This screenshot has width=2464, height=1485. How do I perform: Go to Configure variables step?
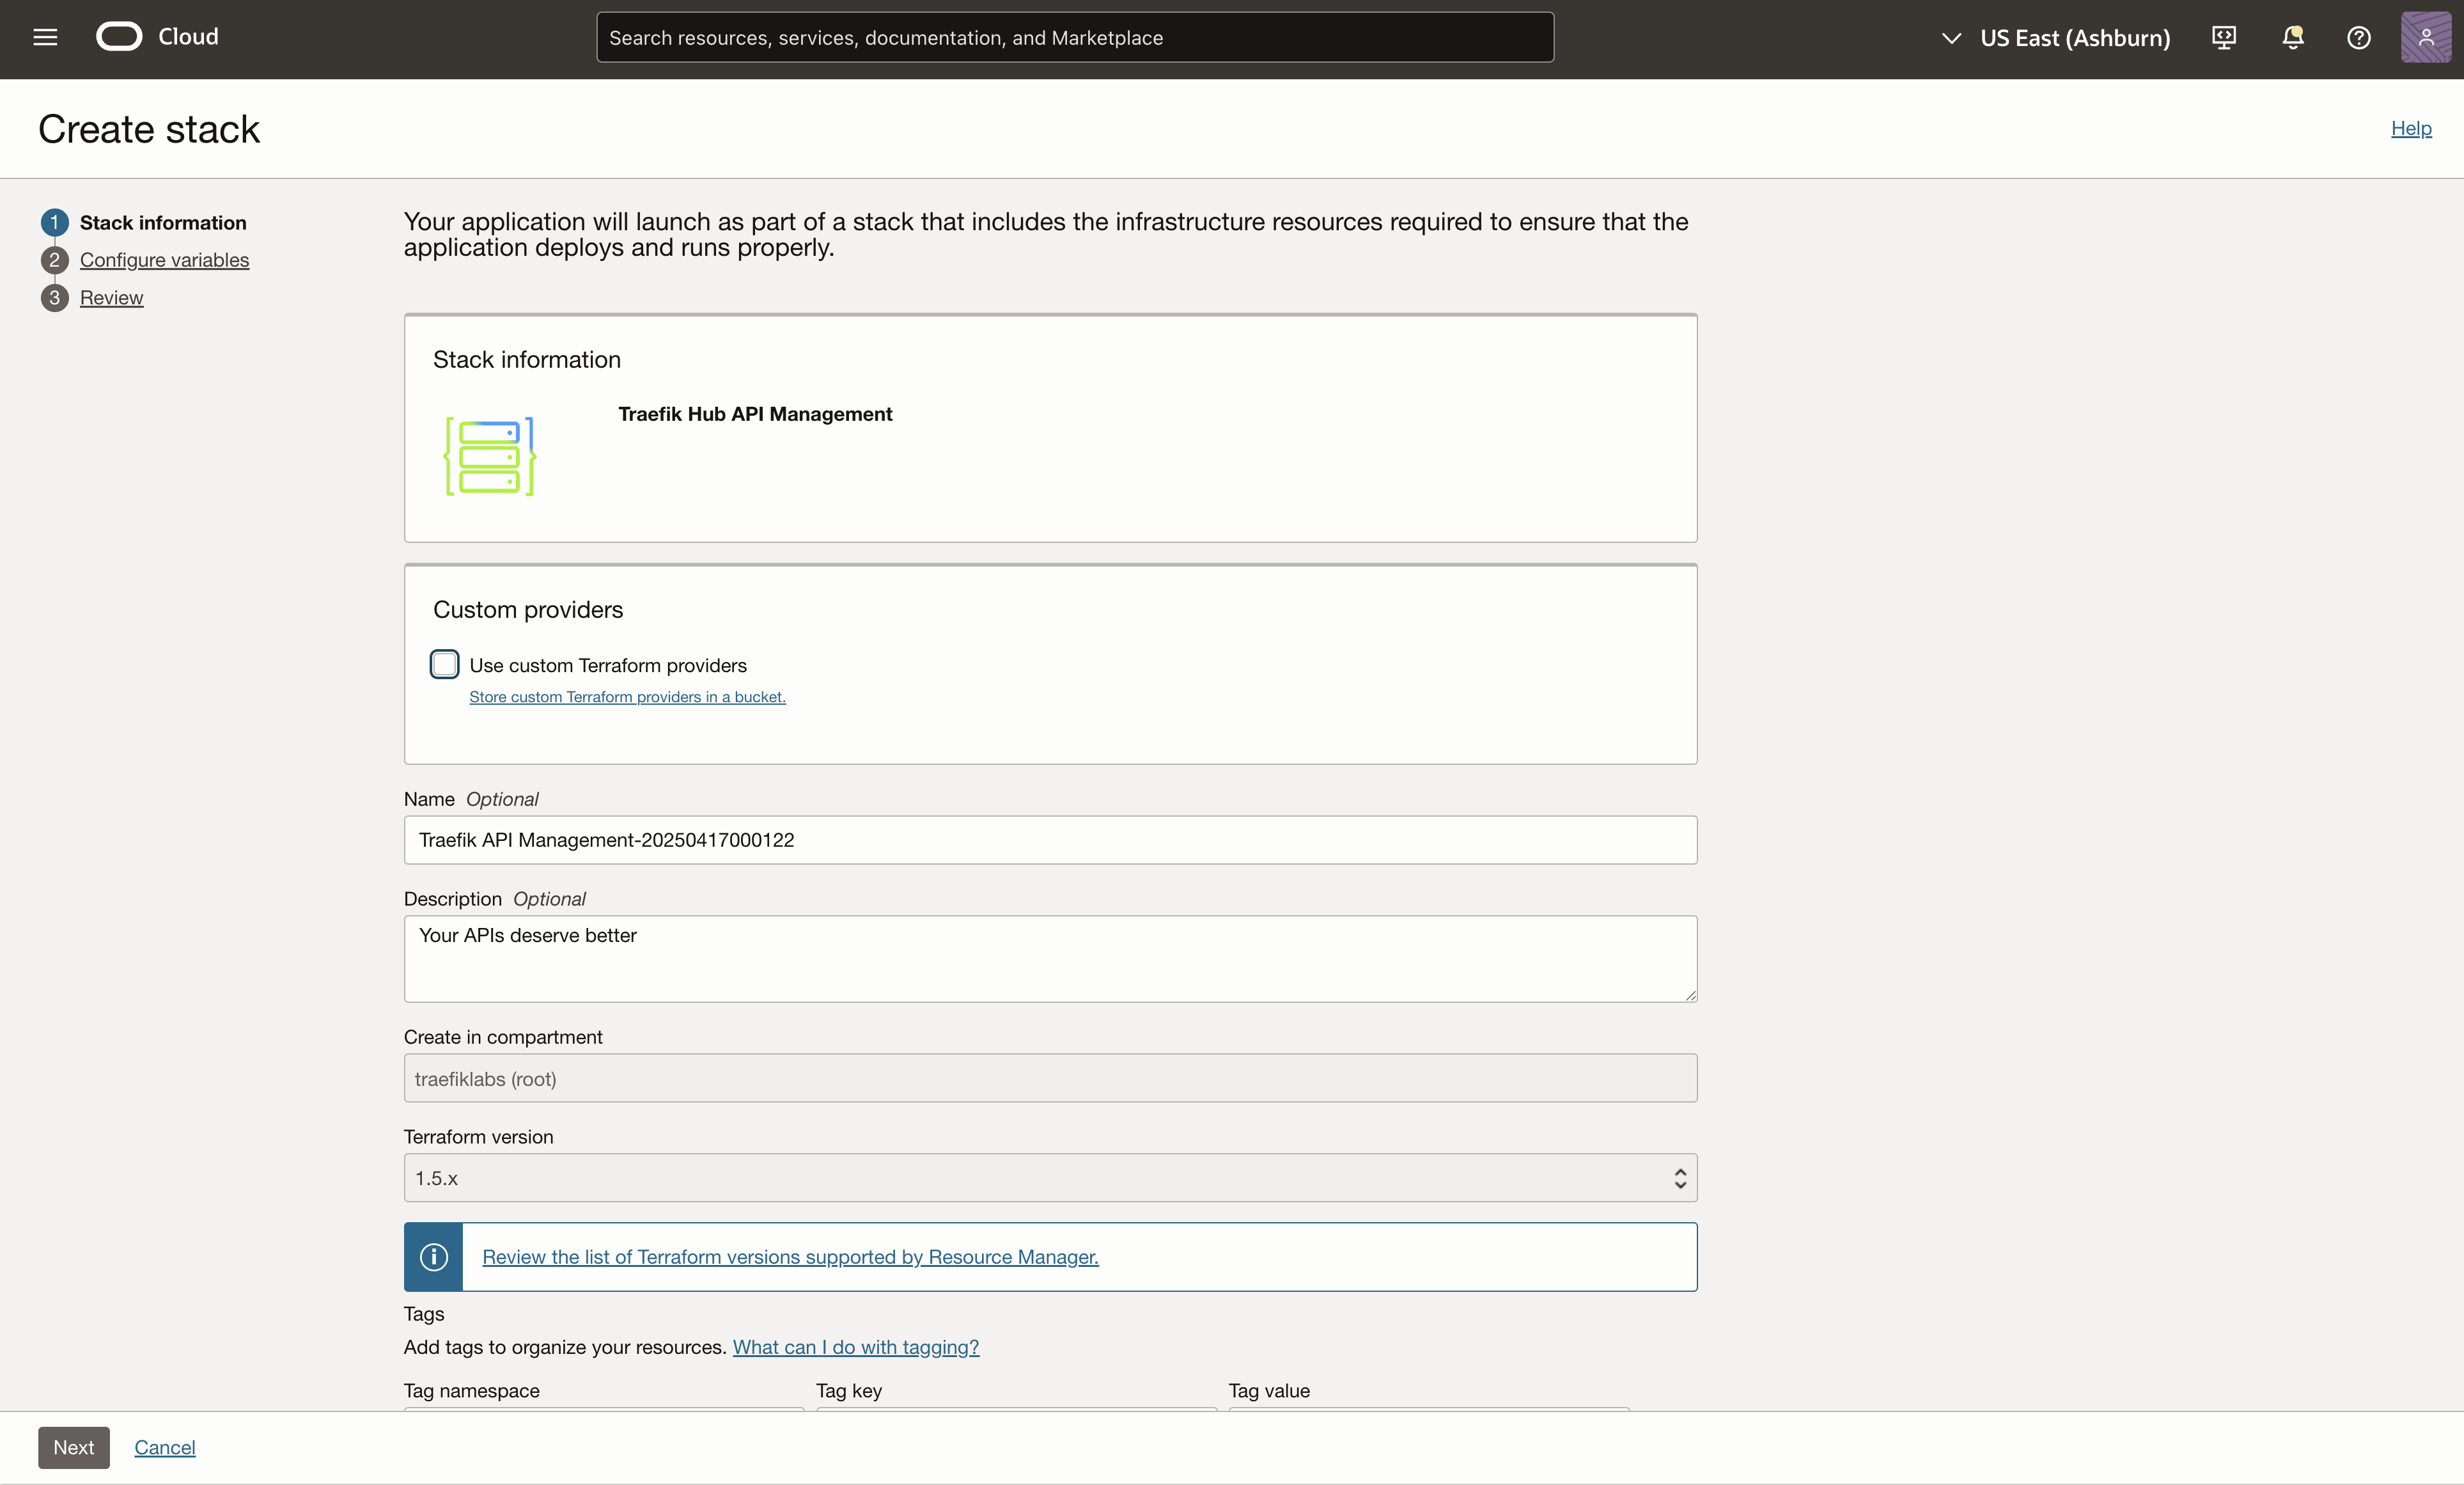click(164, 260)
